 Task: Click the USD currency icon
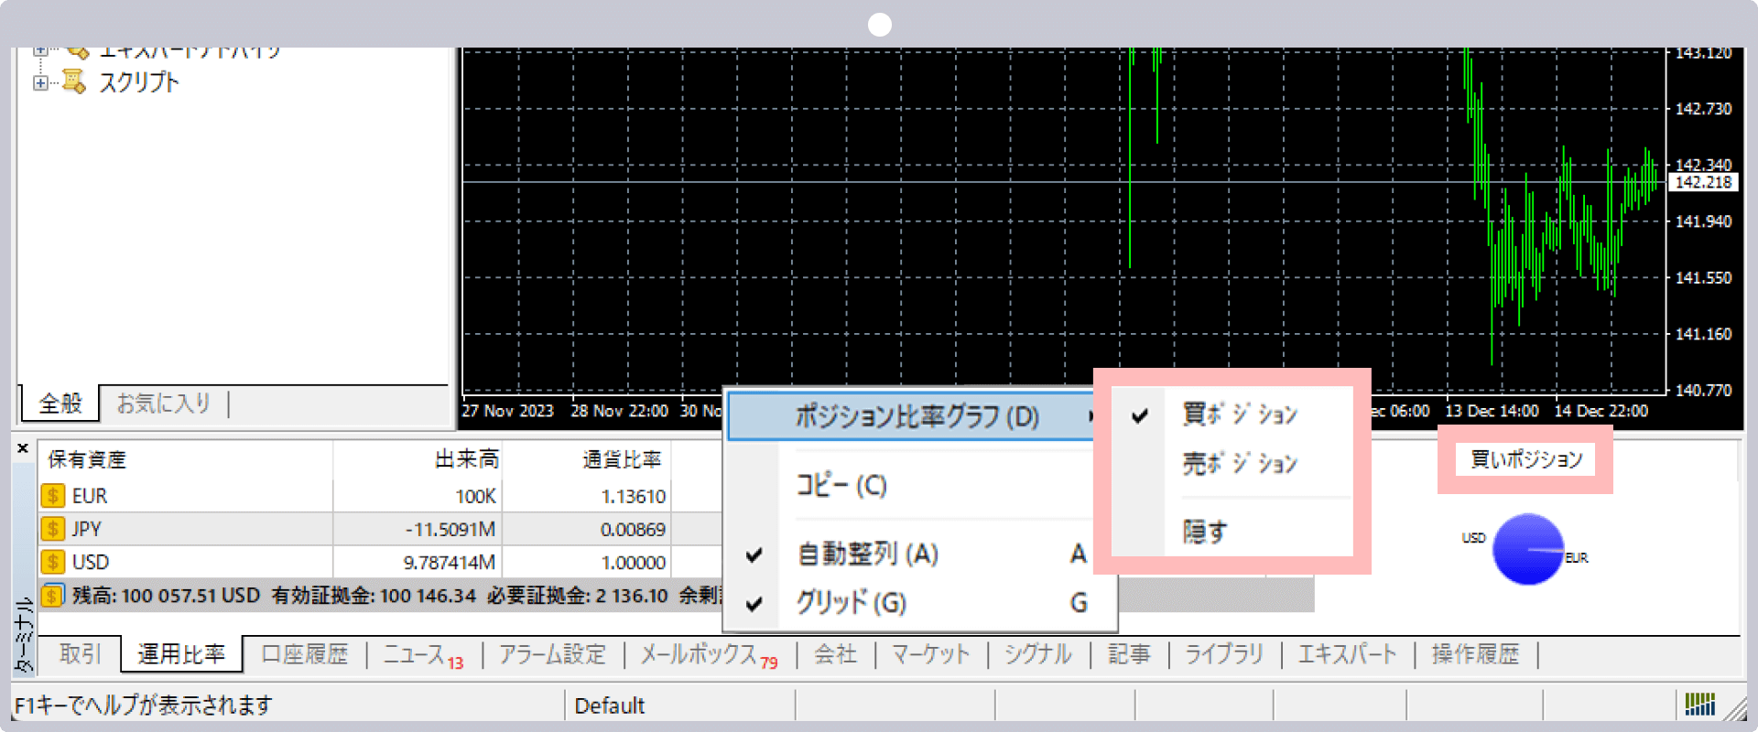(52, 562)
